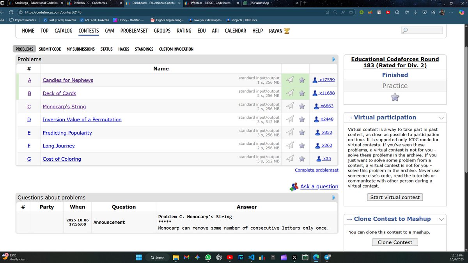Click the submit icon for Predicting Popularity
The height and width of the screenshot is (263, 468).
[290, 133]
